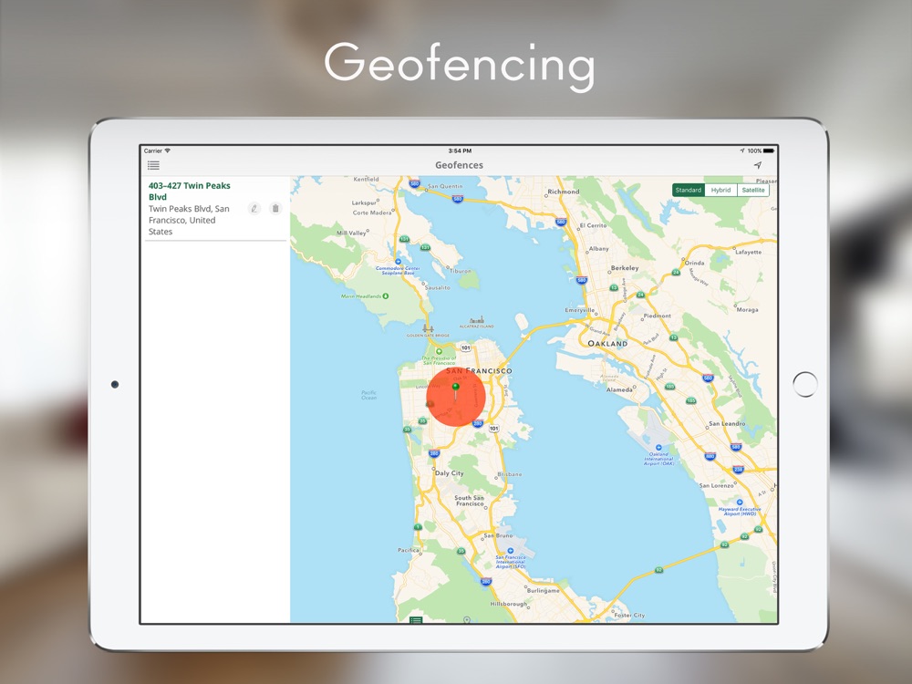This screenshot has width=912, height=684.
Task: Click the San Leandro label
Action: (727, 423)
